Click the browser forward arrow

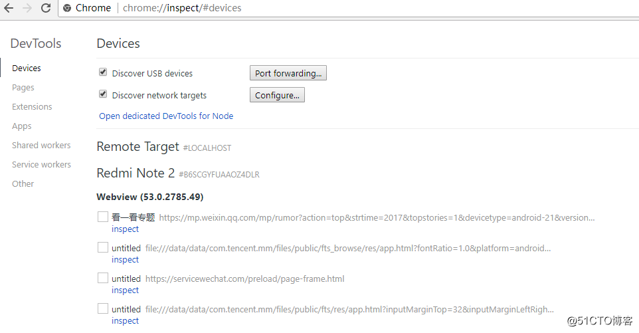tap(27, 8)
